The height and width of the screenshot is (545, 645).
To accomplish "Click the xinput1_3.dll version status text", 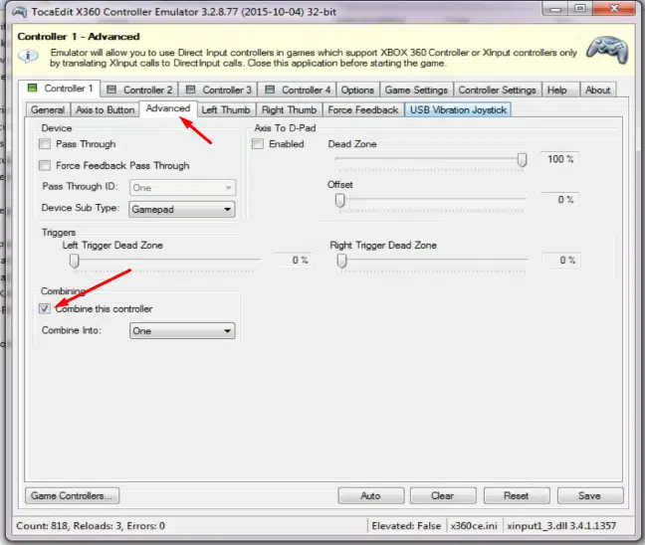I will click(x=561, y=526).
